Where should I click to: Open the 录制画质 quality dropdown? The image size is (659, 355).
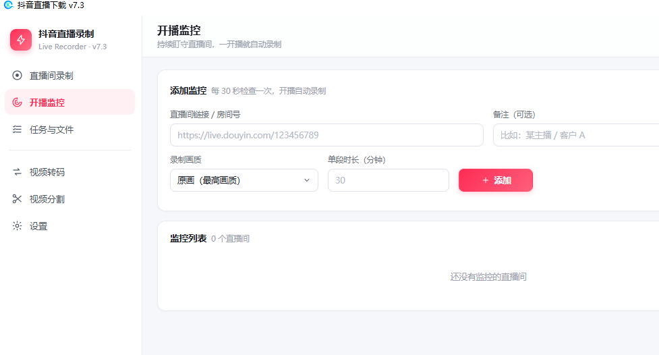tap(243, 180)
